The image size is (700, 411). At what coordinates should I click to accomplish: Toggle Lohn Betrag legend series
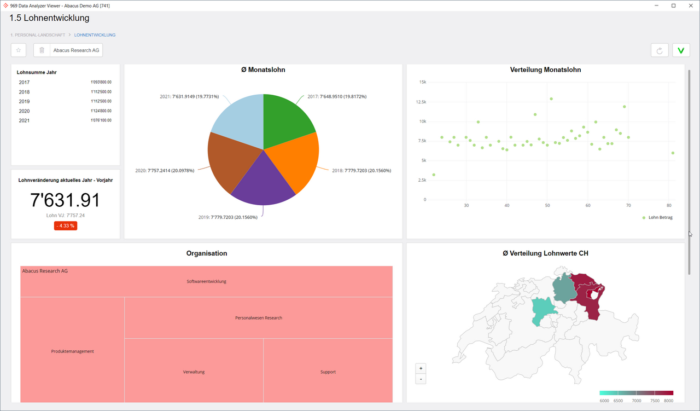(x=657, y=217)
